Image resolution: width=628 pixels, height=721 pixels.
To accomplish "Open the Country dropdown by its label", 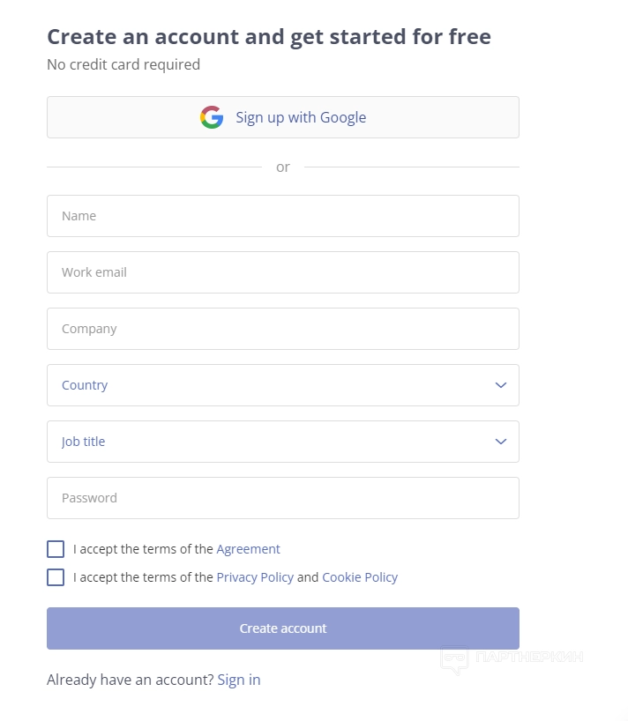I will (x=85, y=385).
